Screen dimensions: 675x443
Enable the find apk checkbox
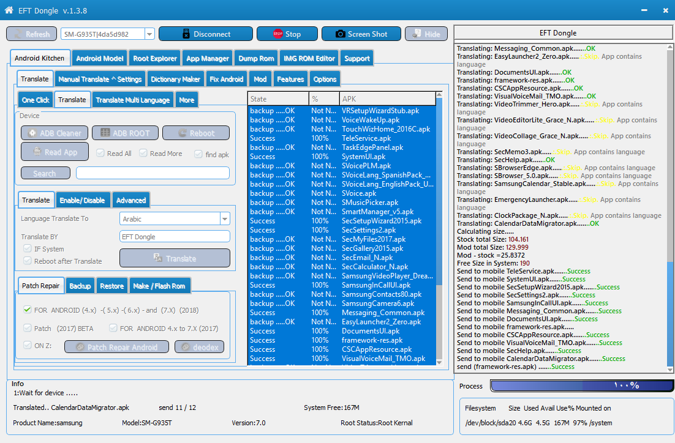(x=198, y=154)
